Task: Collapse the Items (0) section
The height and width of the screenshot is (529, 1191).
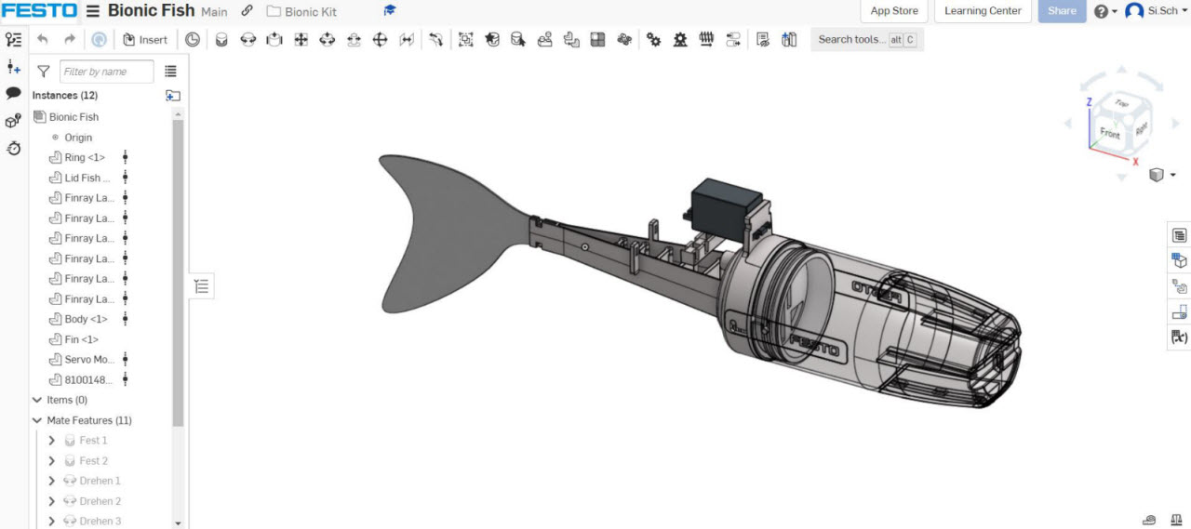Action: point(37,400)
